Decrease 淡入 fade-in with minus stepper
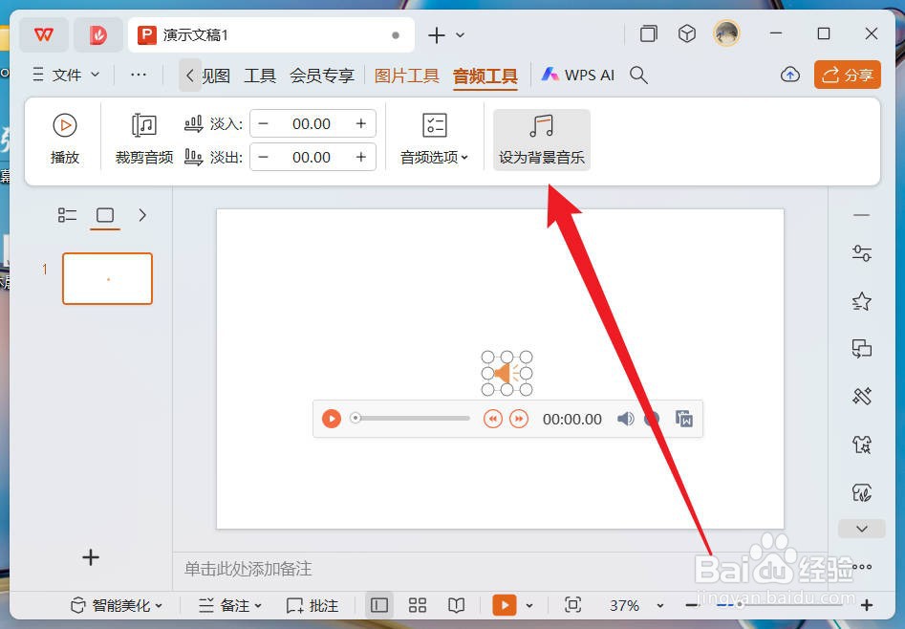The image size is (905, 629). pyautogui.click(x=264, y=122)
